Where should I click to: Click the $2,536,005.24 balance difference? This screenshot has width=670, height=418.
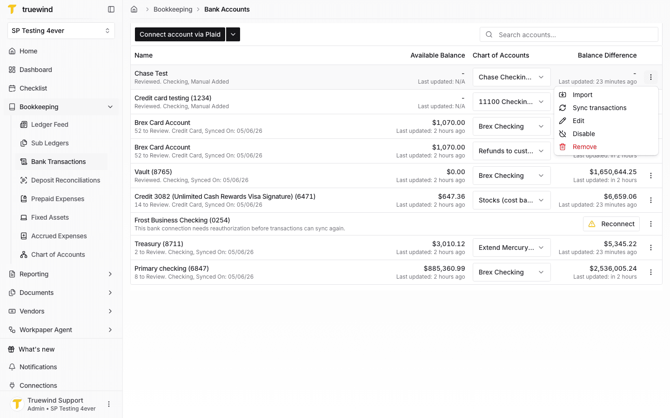[613, 268]
